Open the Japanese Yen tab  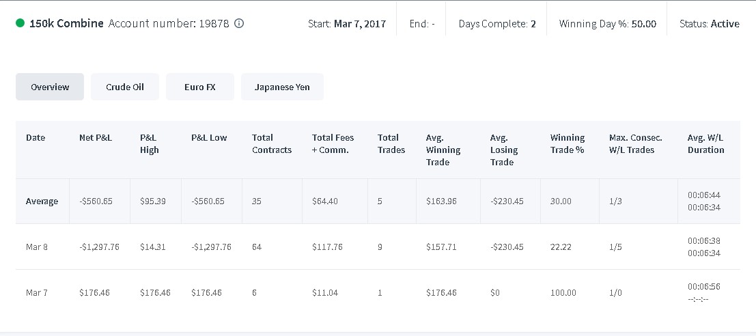(x=282, y=87)
